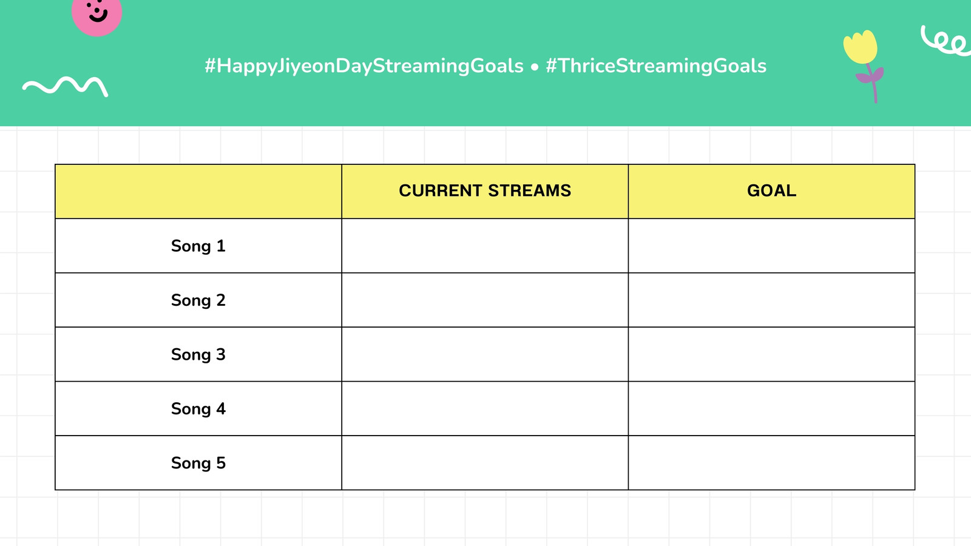Click the pink smiley face icon
The height and width of the screenshot is (546, 971).
[x=96, y=15]
